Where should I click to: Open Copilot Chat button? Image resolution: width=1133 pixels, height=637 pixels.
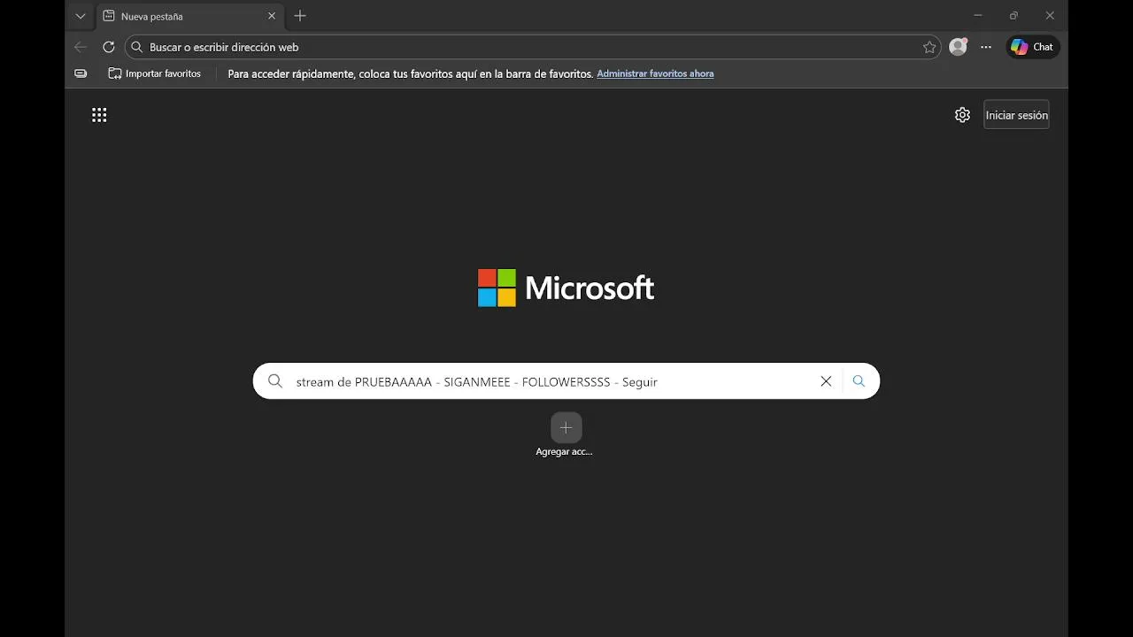[1033, 47]
